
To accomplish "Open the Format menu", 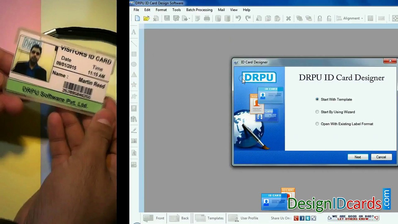I will [x=161, y=10].
